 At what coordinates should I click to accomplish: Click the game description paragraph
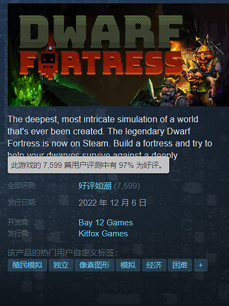(x=110, y=135)
